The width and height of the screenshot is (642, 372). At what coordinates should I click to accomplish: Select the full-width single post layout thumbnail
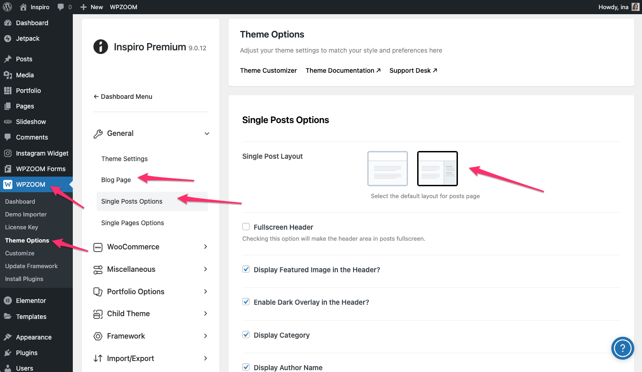pyautogui.click(x=387, y=168)
